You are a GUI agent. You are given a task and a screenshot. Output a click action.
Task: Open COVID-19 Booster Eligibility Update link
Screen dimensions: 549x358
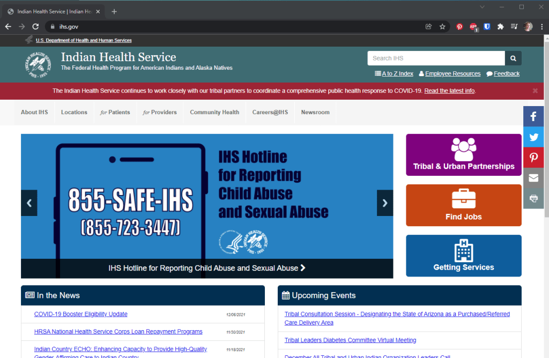click(x=80, y=314)
